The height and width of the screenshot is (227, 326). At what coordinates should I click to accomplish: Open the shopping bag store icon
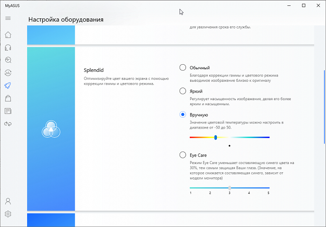point(8,98)
